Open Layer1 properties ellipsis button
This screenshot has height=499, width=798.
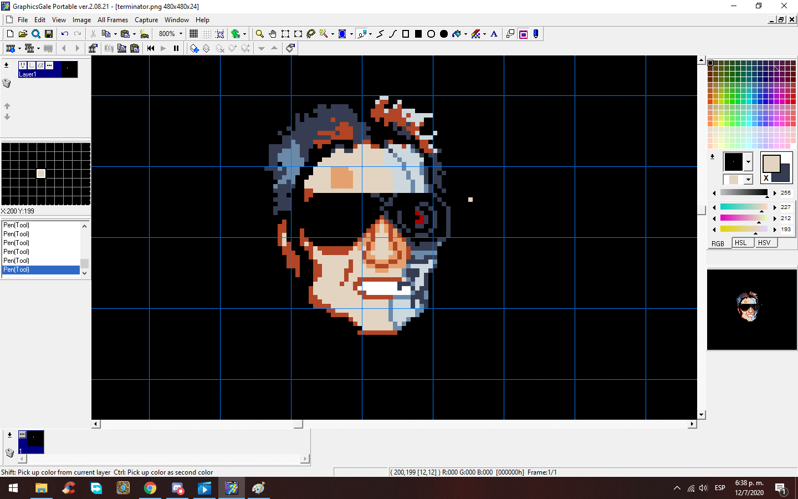click(49, 65)
